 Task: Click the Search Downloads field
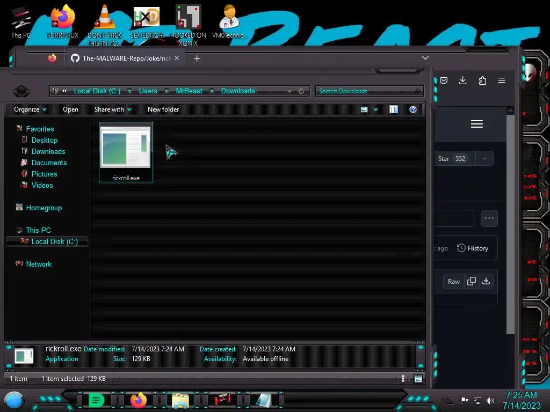[x=370, y=91]
